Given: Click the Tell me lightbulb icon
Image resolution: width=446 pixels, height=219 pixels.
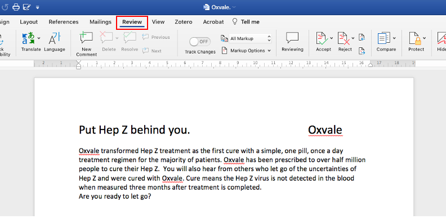Looking at the screenshot, I should 235,22.
